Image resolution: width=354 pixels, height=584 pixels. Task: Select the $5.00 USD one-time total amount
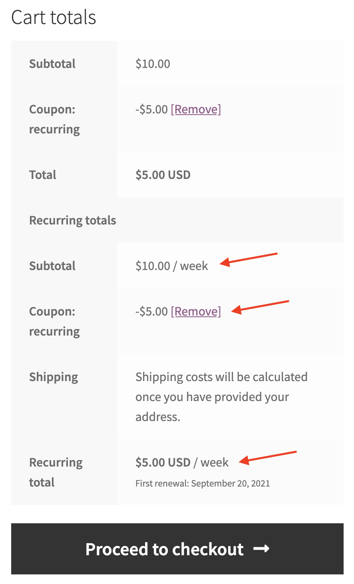tap(163, 175)
